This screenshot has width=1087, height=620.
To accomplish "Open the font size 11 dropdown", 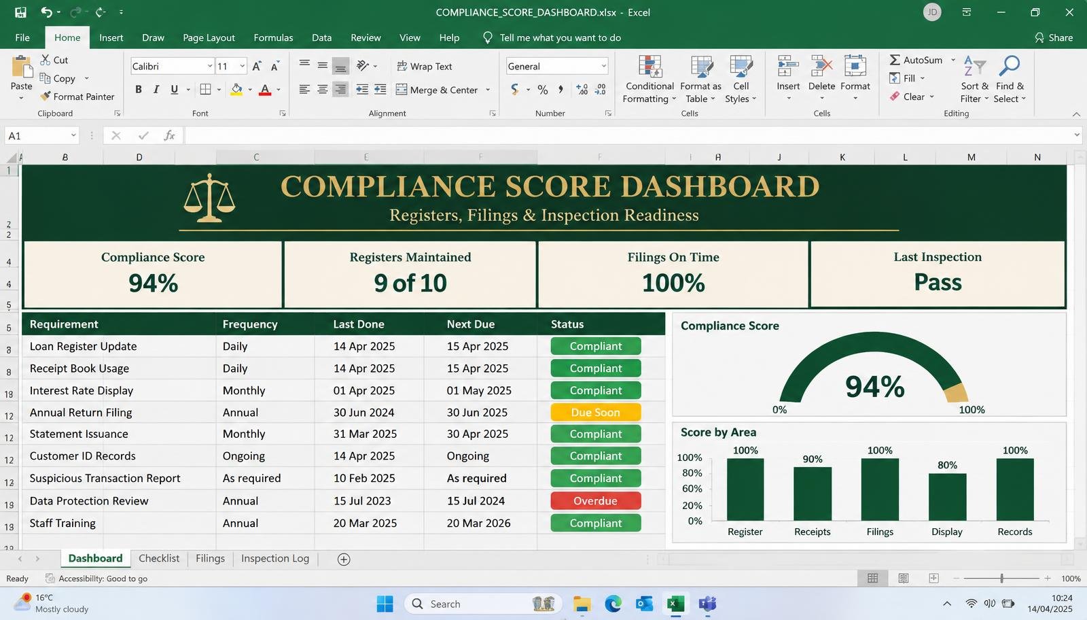I will click(x=242, y=66).
